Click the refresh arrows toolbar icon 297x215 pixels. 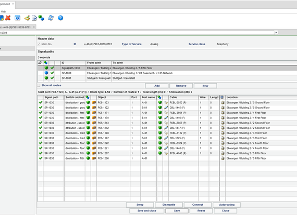[51, 18]
